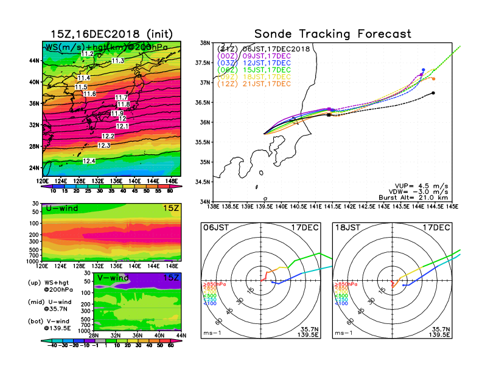This screenshot has height=372, width=482.
Task: Click the "U-wind" panel label
Action: click(x=61, y=208)
